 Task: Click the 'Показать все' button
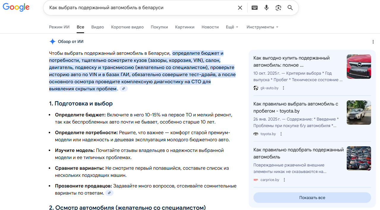(x=312, y=198)
